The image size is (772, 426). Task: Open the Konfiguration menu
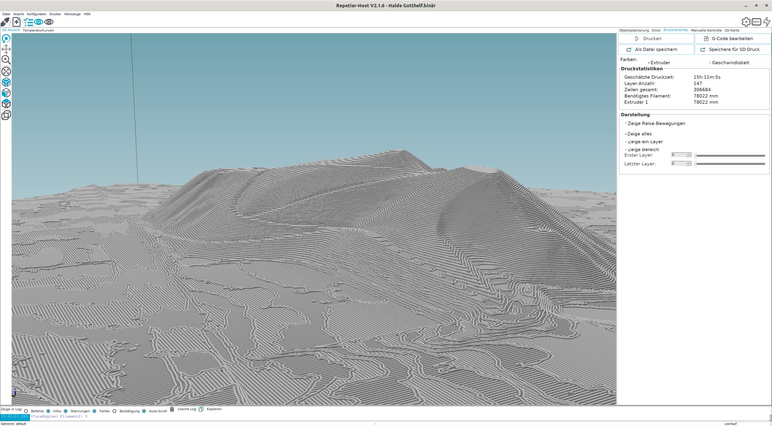[x=37, y=14]
